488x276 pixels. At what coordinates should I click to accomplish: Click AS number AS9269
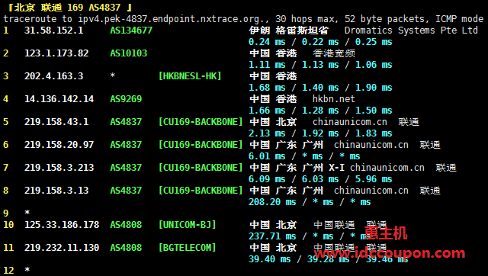pos(126,99)
